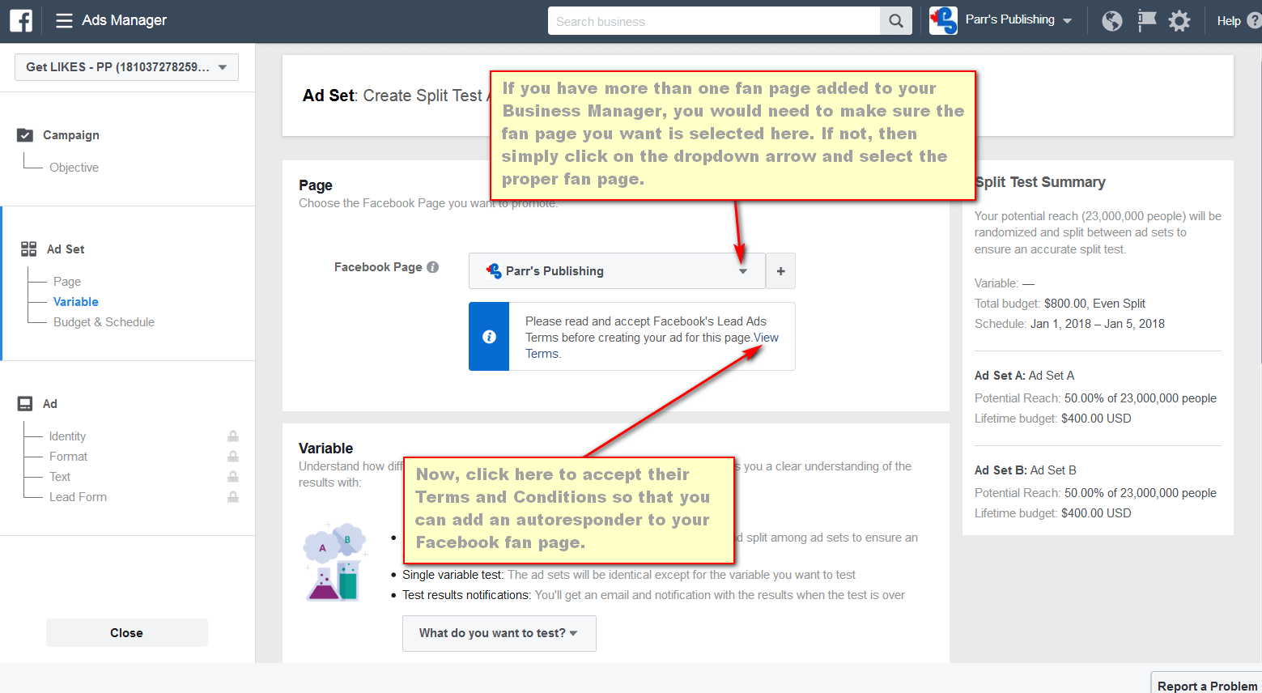Viewport: 1262px width, 693px height.
Task: Go to Variable under Ad Set
Action: coord(76,302)
